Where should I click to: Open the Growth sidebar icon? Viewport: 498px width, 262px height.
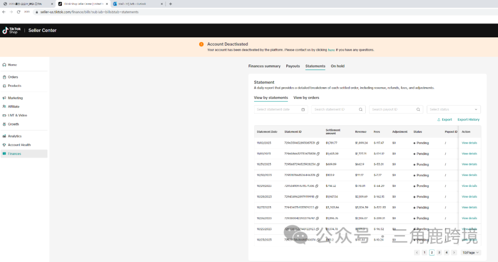5,124
